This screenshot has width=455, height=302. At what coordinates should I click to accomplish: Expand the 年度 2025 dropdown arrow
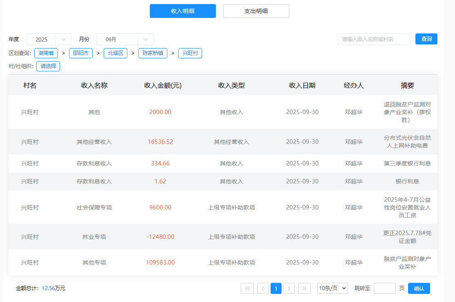pos(63,40)
